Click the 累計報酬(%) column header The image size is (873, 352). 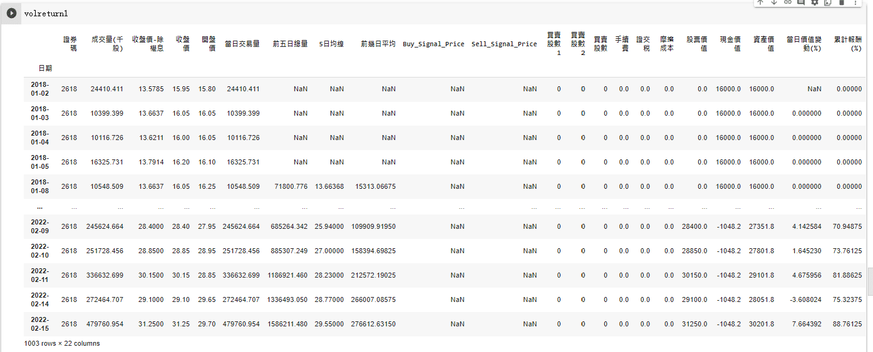847,43
